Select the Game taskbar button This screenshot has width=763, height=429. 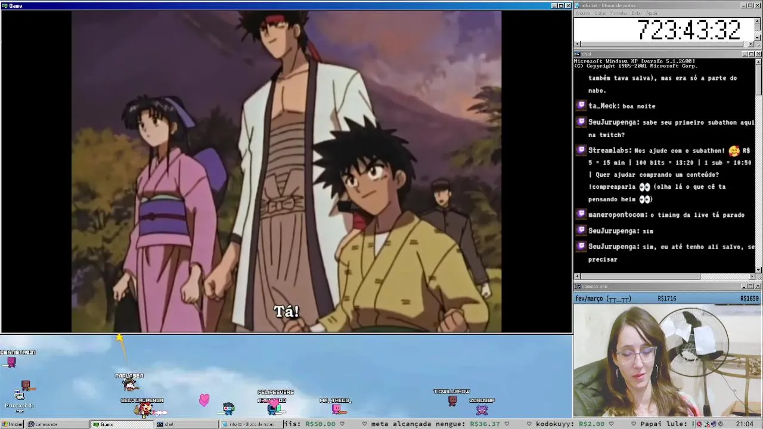pos(122,424)
